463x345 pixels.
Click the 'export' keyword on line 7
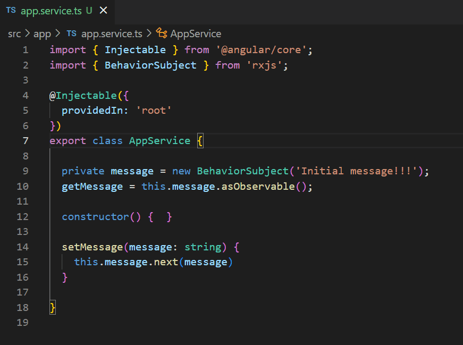pos(68,141)
